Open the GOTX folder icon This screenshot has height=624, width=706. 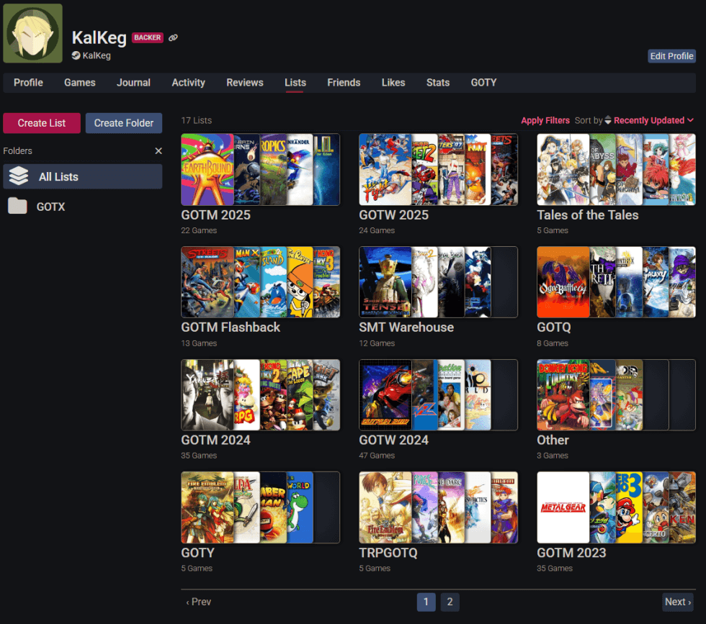17,207
